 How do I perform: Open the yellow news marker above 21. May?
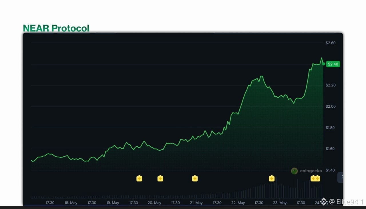pos(195,179)
